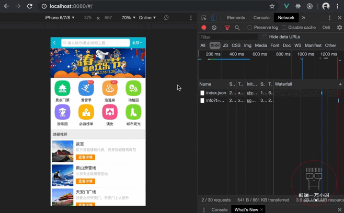Enable the Preserve log checkbox
This screenshot has width=344, height=213.
coord(249,27)
